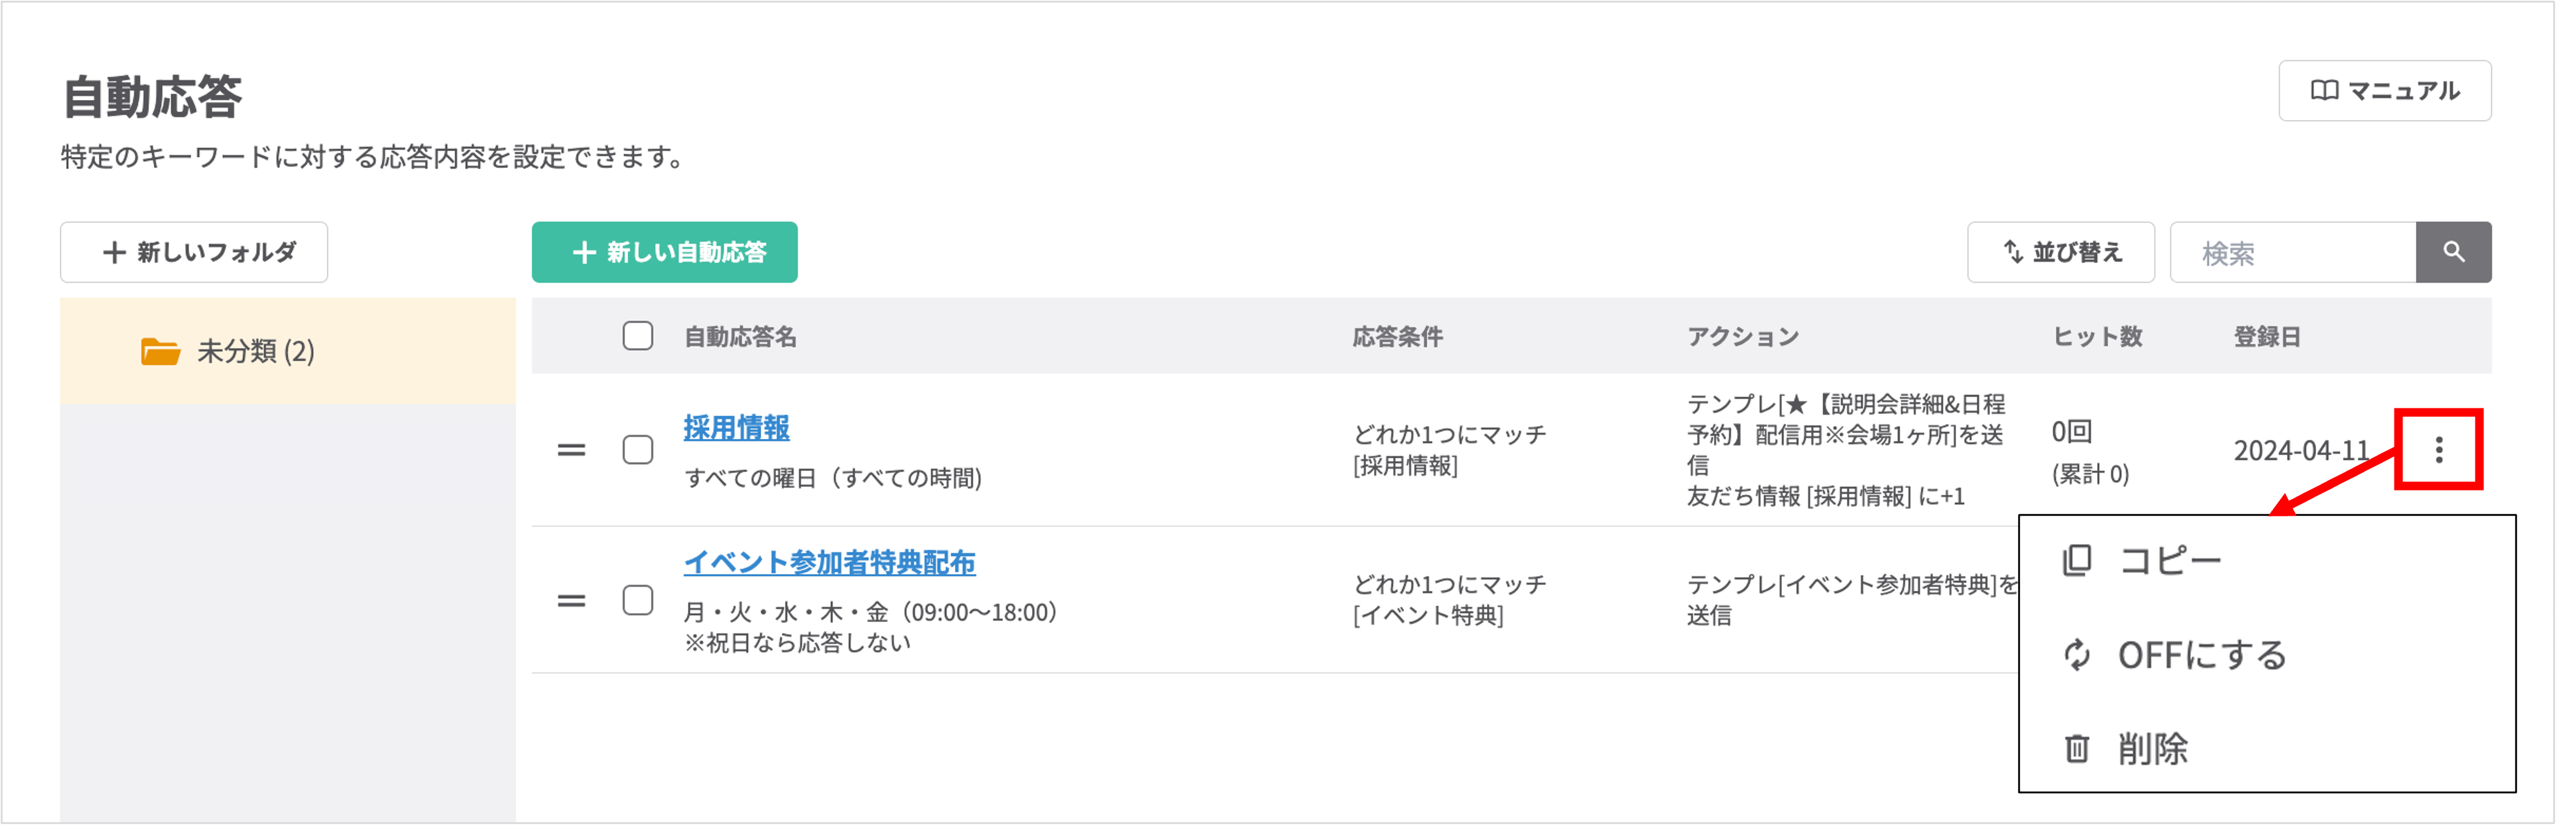The width and height of the screenshot is (2557, 826).
Task: Click the drag handle on the 採用情報 row
Action: (x=571, y=449)
